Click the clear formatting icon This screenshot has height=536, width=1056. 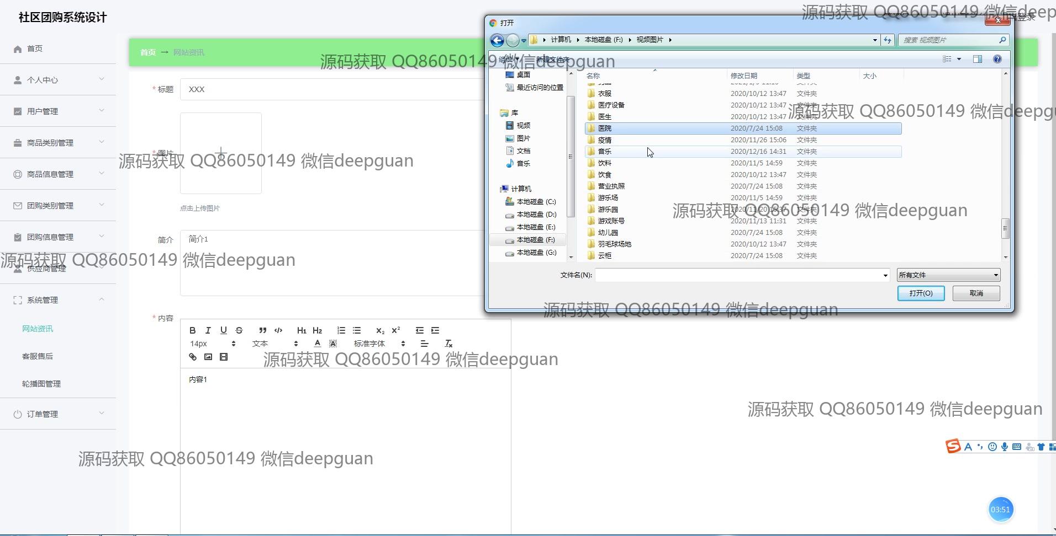[x=448, y=344]
